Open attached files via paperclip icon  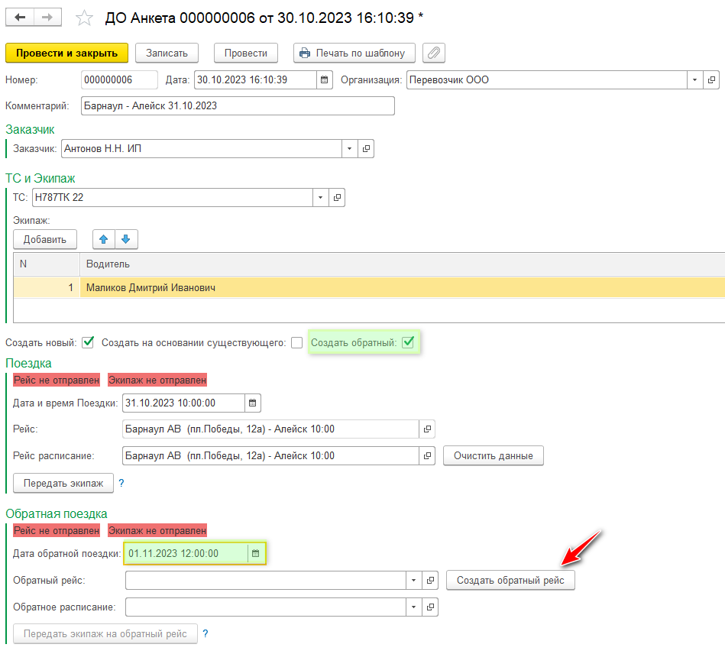pyautogui.click(x=434, y=53)
